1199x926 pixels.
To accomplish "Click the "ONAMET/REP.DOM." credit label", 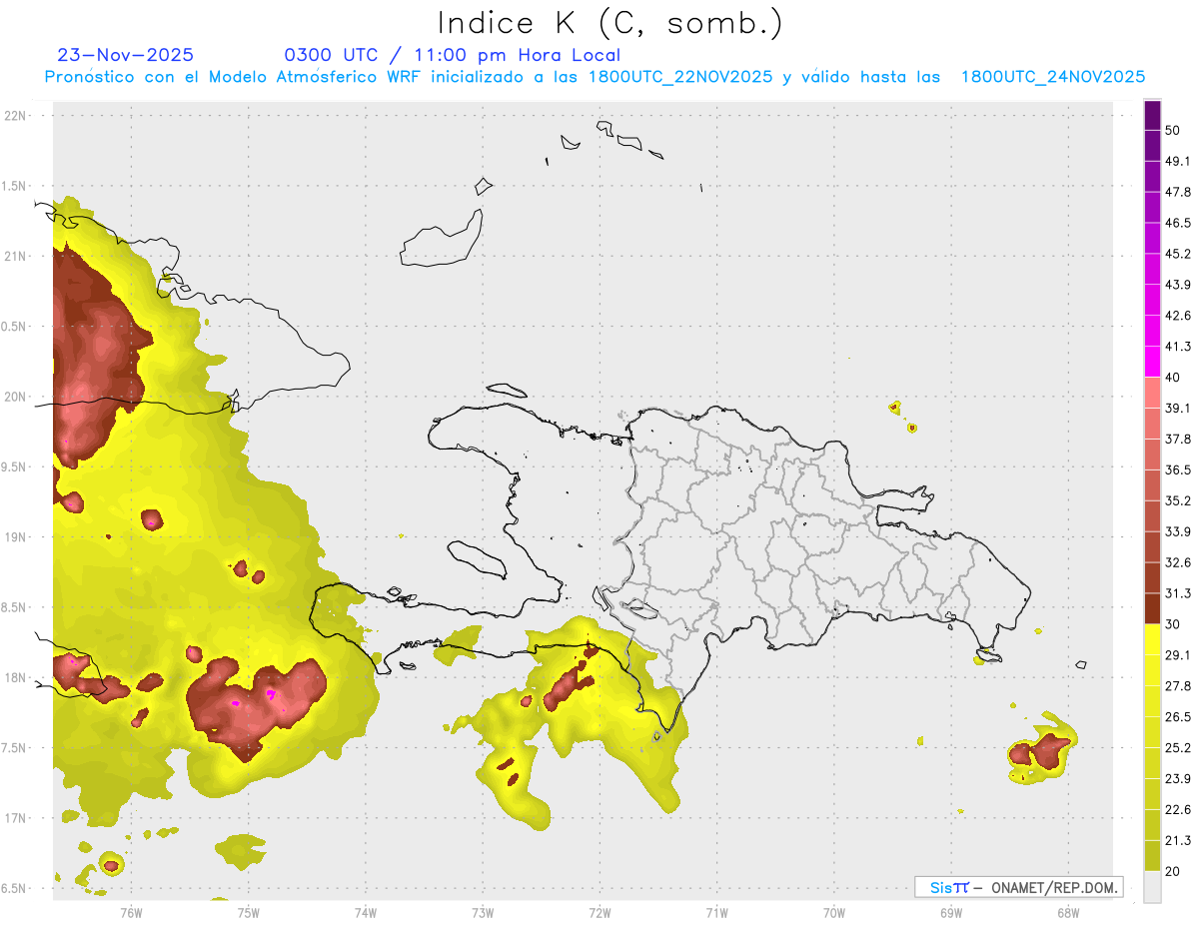I will [x=1052, y=887].
